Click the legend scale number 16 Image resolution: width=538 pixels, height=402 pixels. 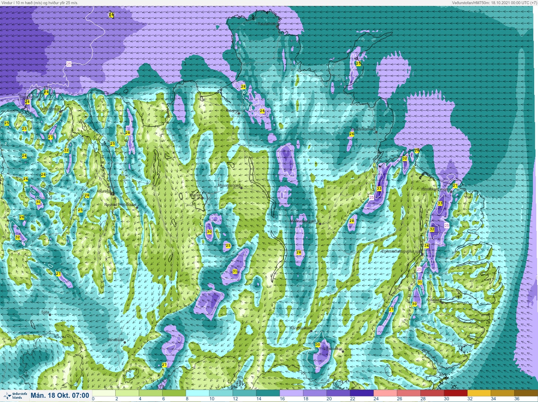(x=282, y=399)
